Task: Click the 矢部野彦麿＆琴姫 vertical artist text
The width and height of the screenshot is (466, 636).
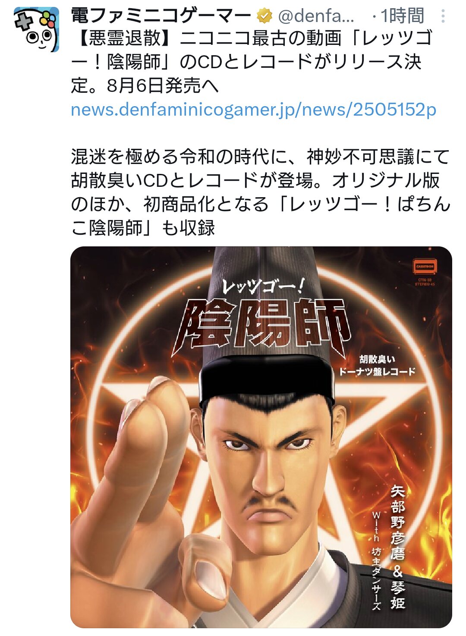Action: click(398, 547)
